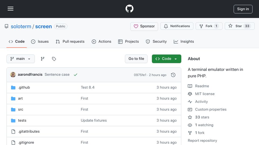This screenshot has width=259, height=145.
Task: Open the src folder
Action: point(21,110)
